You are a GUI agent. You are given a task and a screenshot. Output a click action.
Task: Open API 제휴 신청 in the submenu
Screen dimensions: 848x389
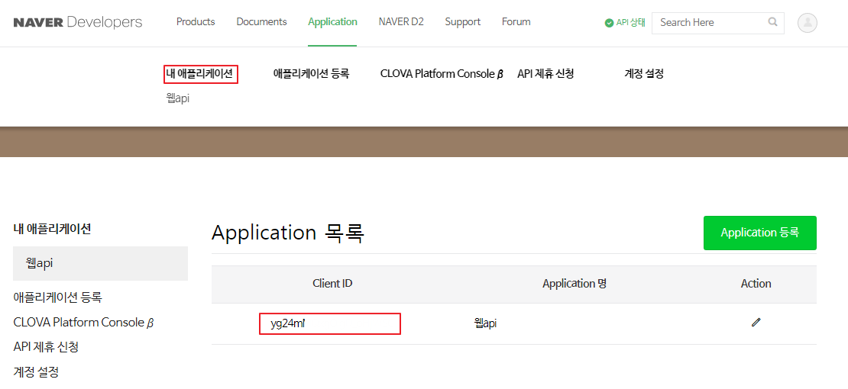click(x=545, y=74)
